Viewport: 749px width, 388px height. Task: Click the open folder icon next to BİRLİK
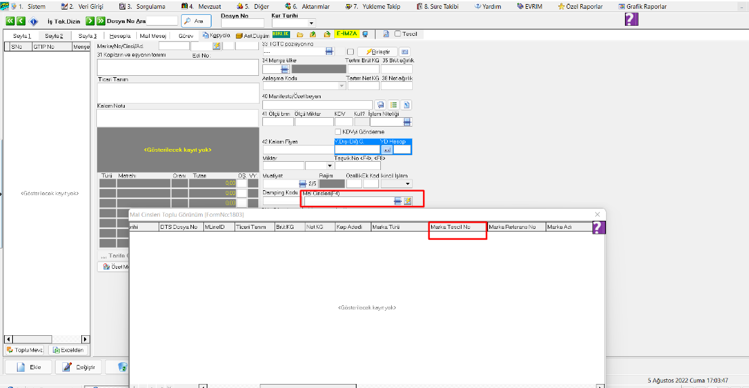[x=300, y=35]
